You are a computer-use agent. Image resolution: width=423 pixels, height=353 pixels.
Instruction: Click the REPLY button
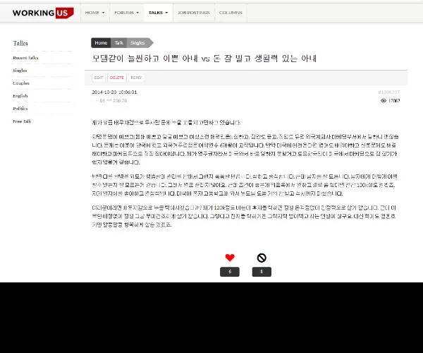(137, 78)
